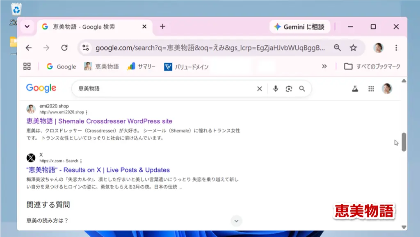Open the Chrome three-dot menu
This screenshot has height=237, width=420.
click(x=396, y=48)
